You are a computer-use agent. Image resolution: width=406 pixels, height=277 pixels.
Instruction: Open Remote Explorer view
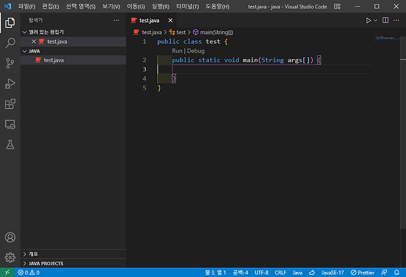click(x=10, y=124)
